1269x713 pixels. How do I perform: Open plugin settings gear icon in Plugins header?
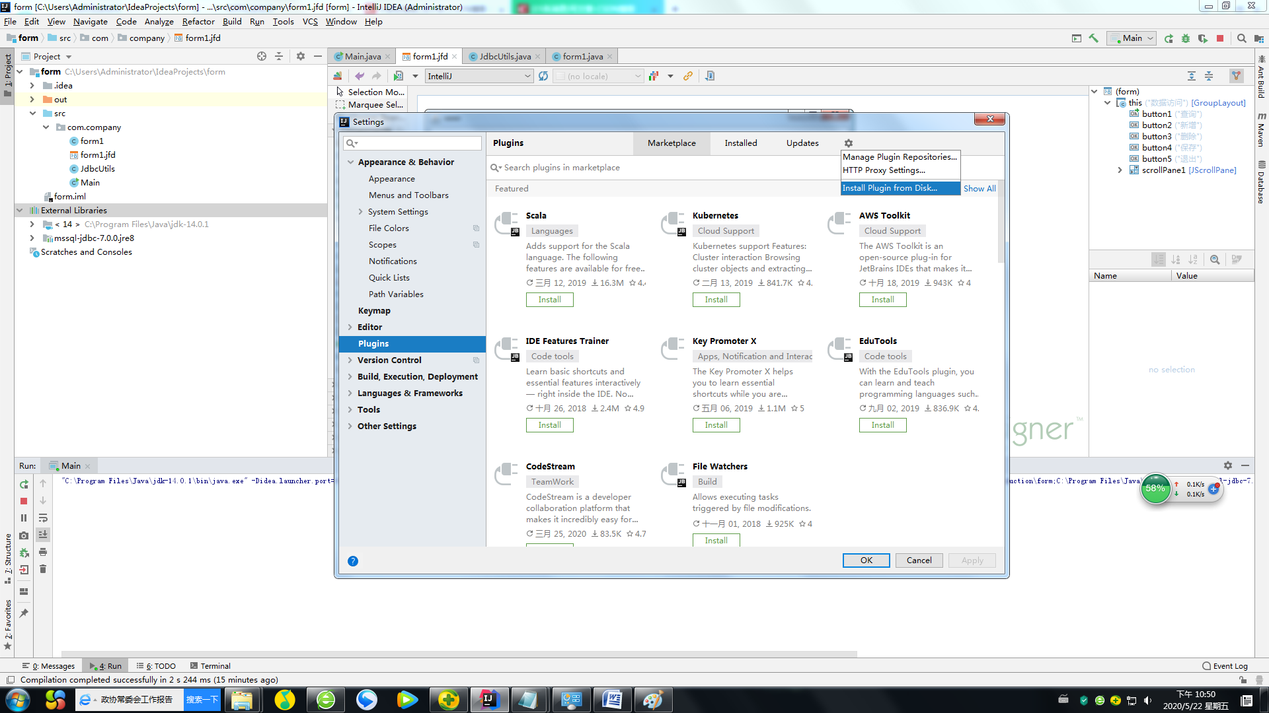(x=848, y=143)
